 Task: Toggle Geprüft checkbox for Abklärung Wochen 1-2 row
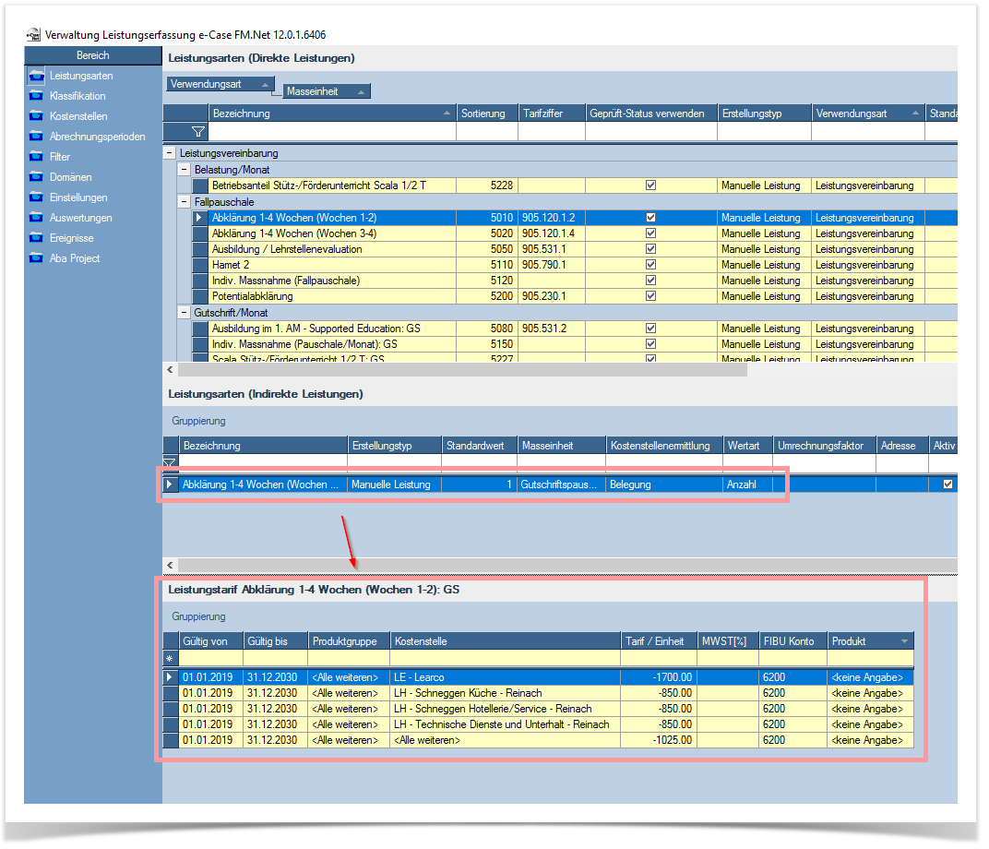coord(651,218)
